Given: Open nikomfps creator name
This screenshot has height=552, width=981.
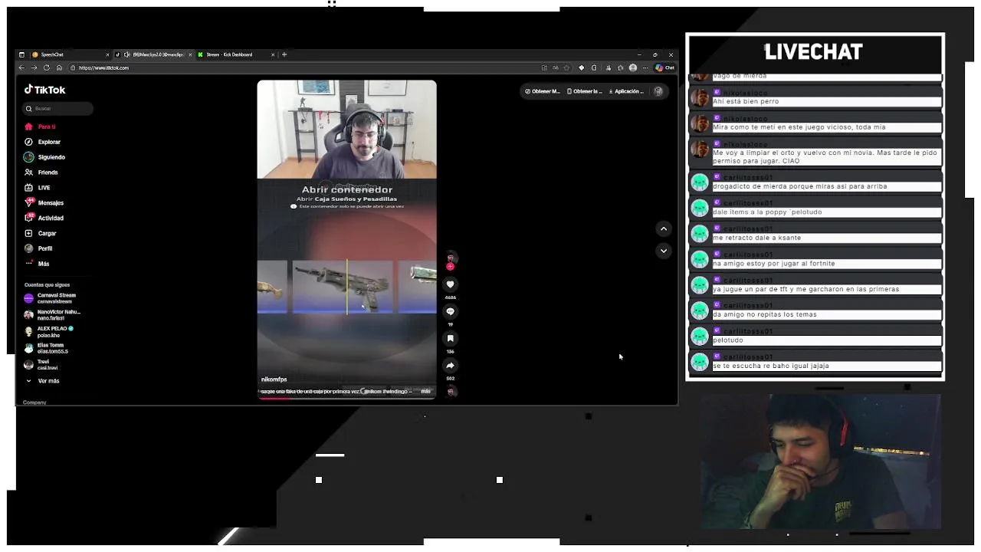Looking at the screenshot, I should (x=274, y=379).
